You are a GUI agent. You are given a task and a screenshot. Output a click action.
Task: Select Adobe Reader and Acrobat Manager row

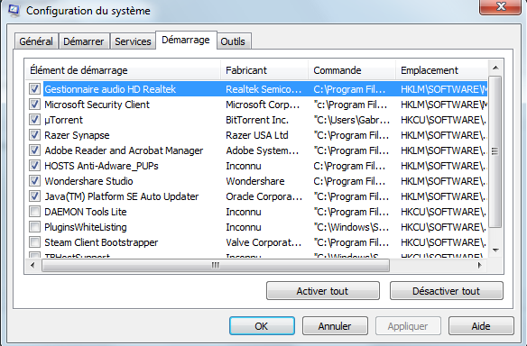pyautogui.click(x=256, y=150)
